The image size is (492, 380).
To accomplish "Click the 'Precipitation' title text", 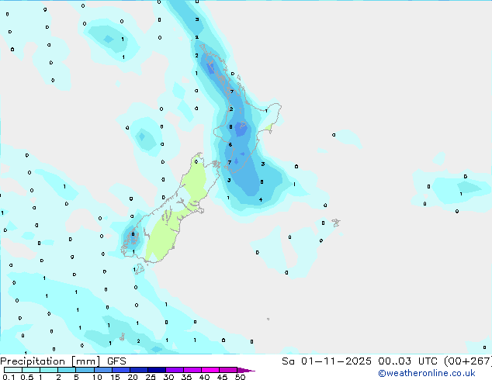I will tap(33, 361).
